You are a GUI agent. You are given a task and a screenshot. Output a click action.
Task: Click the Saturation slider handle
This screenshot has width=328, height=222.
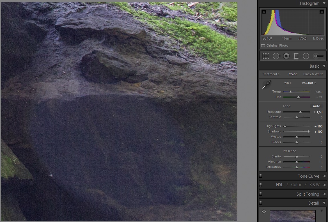pyautogui.click(x=297, y=167)
